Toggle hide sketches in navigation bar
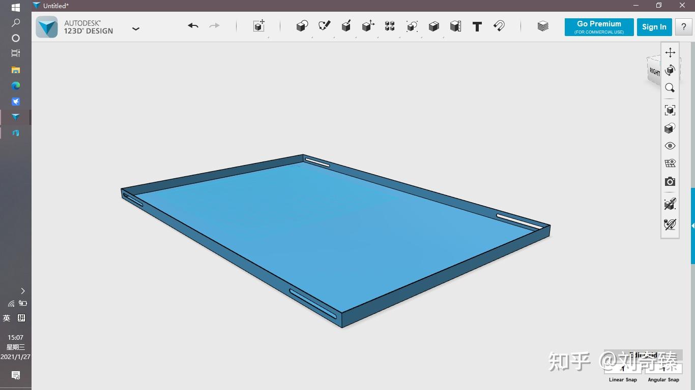 point(670,224)
